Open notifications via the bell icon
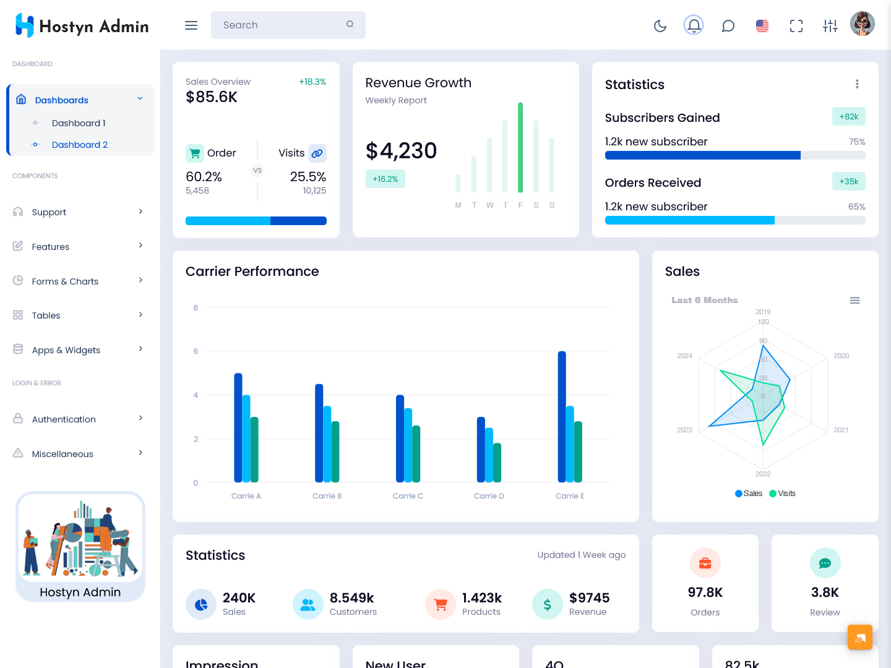Image resolution: width=891 pixels, height=668 pixels. pos(694,25)
